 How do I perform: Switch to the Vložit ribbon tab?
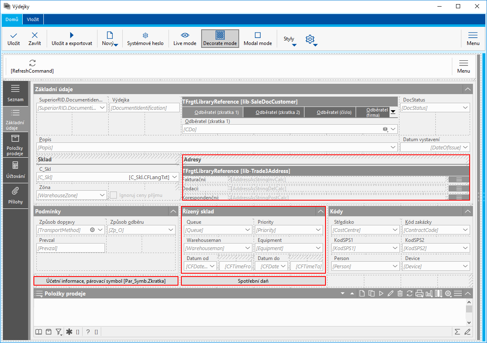click(x=33, y=19)
